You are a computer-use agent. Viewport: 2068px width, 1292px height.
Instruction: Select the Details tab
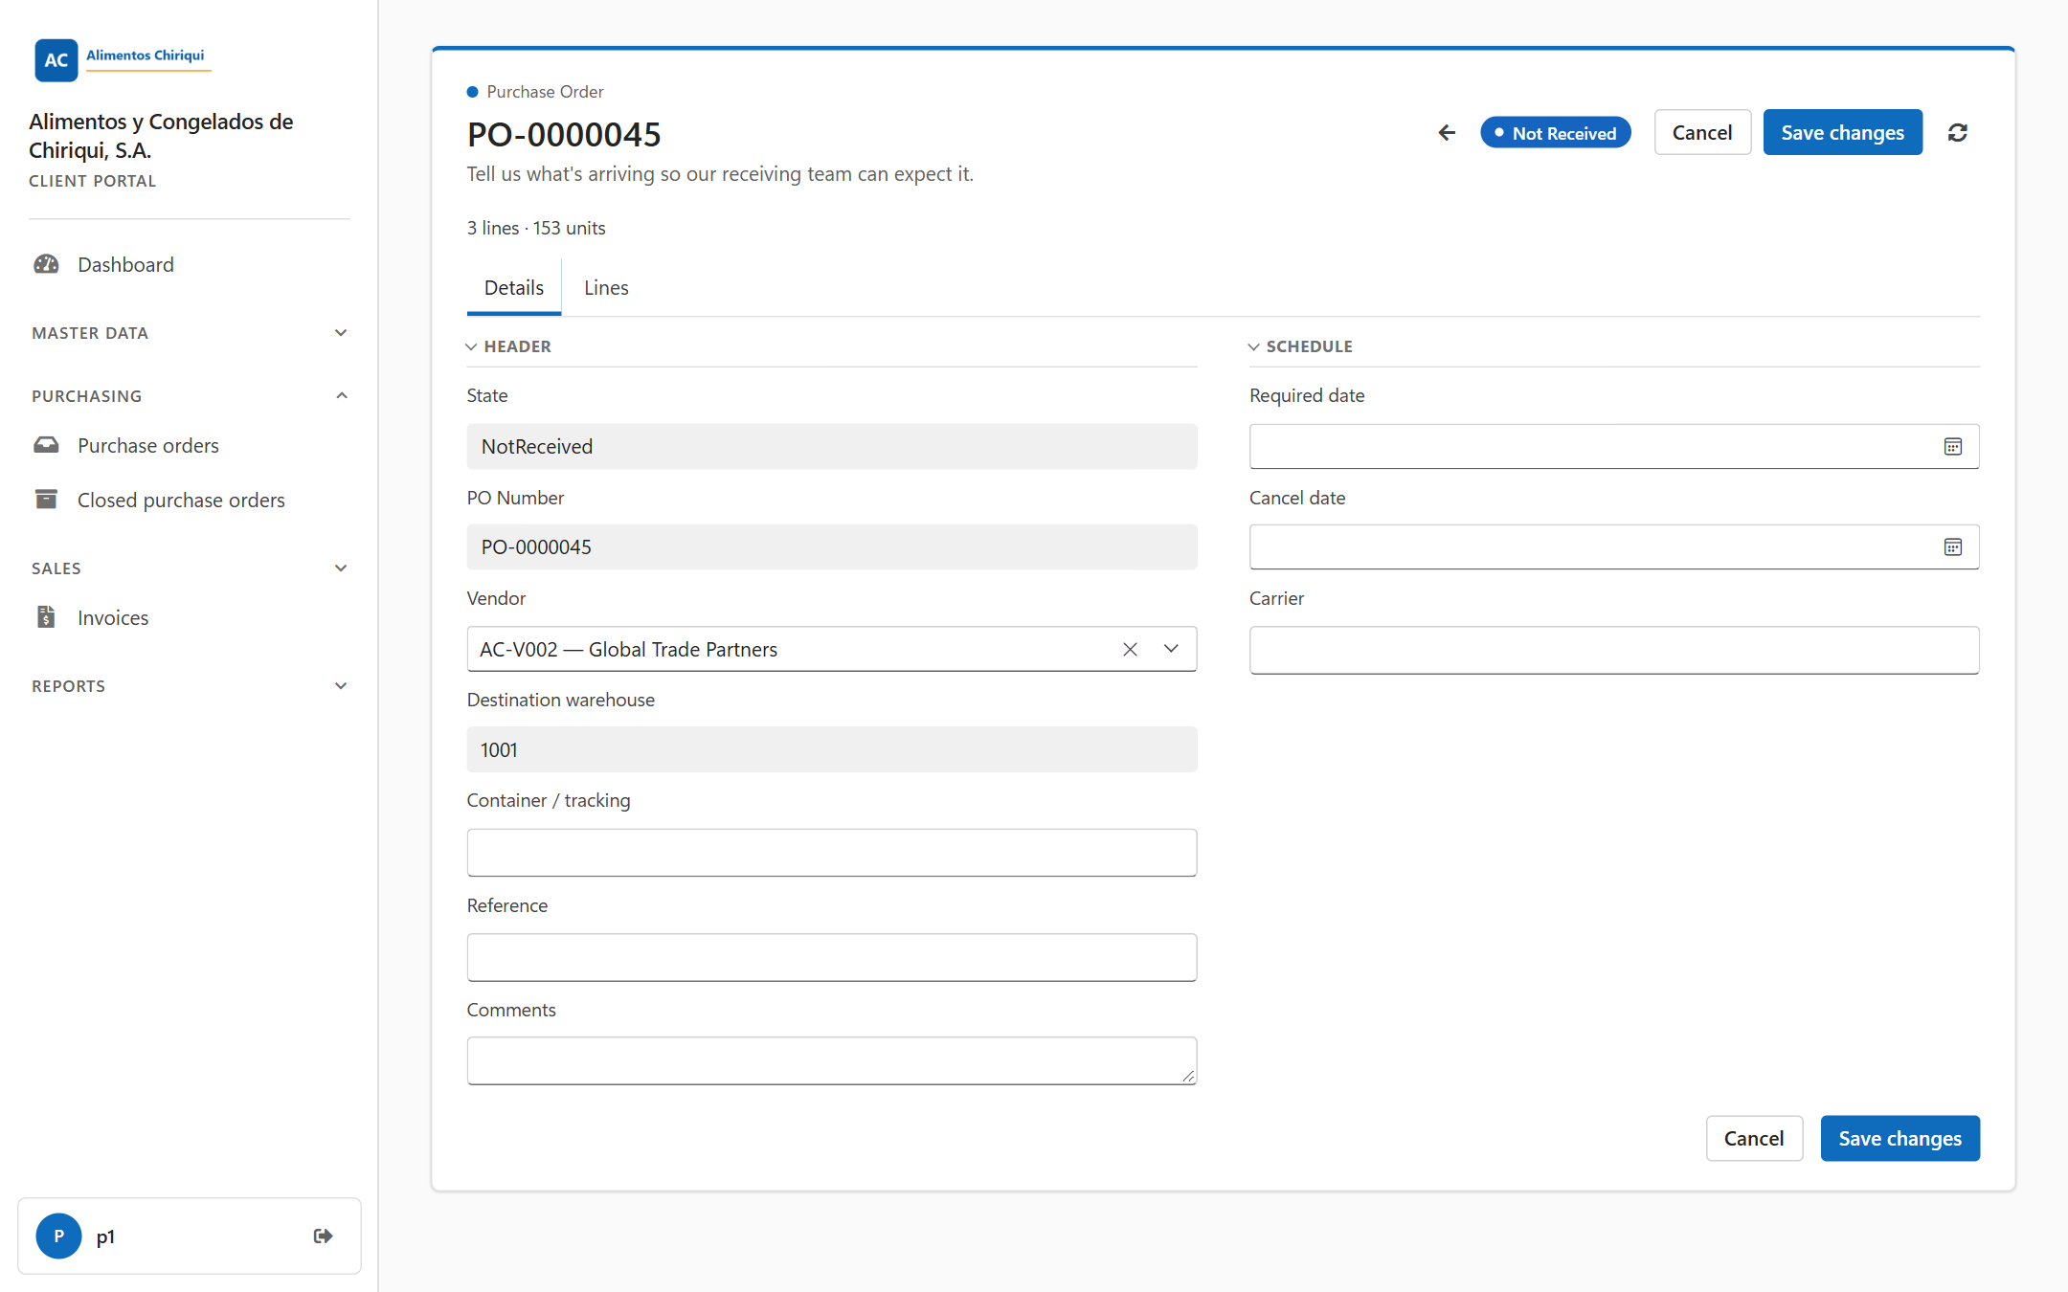pos(514,288)
